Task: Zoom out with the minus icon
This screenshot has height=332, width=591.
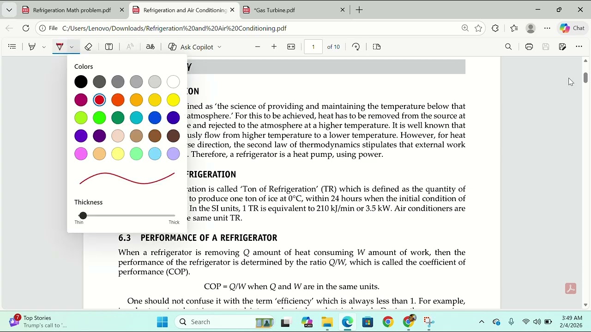Action: click(x=258, y=47)
